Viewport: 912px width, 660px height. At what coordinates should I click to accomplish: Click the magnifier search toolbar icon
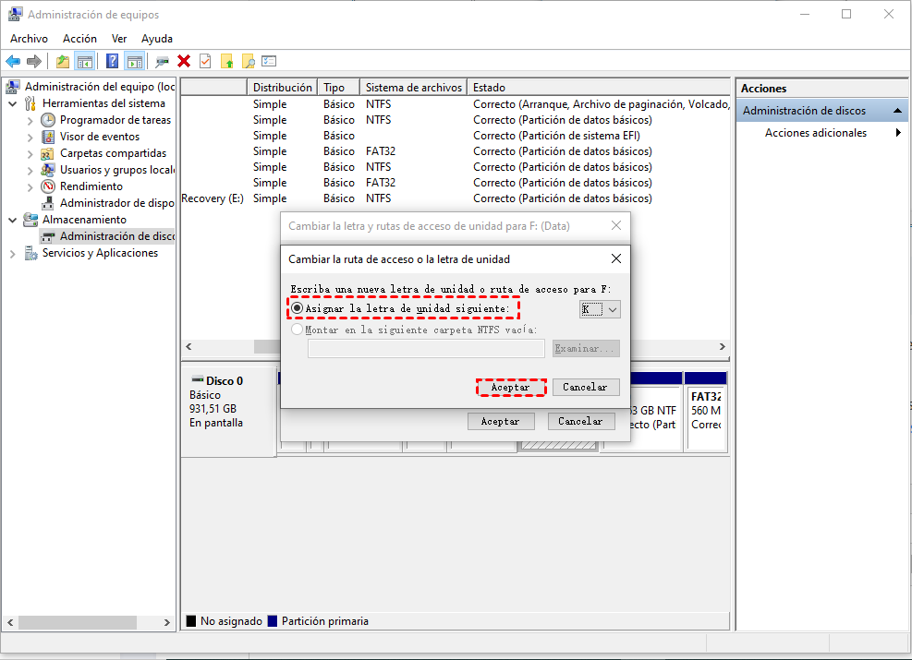[248, 61]
